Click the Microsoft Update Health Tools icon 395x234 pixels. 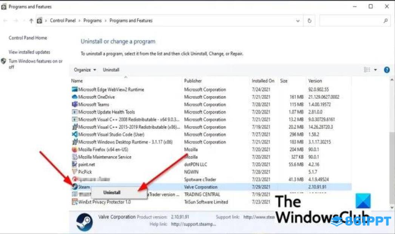click(74, 112)
